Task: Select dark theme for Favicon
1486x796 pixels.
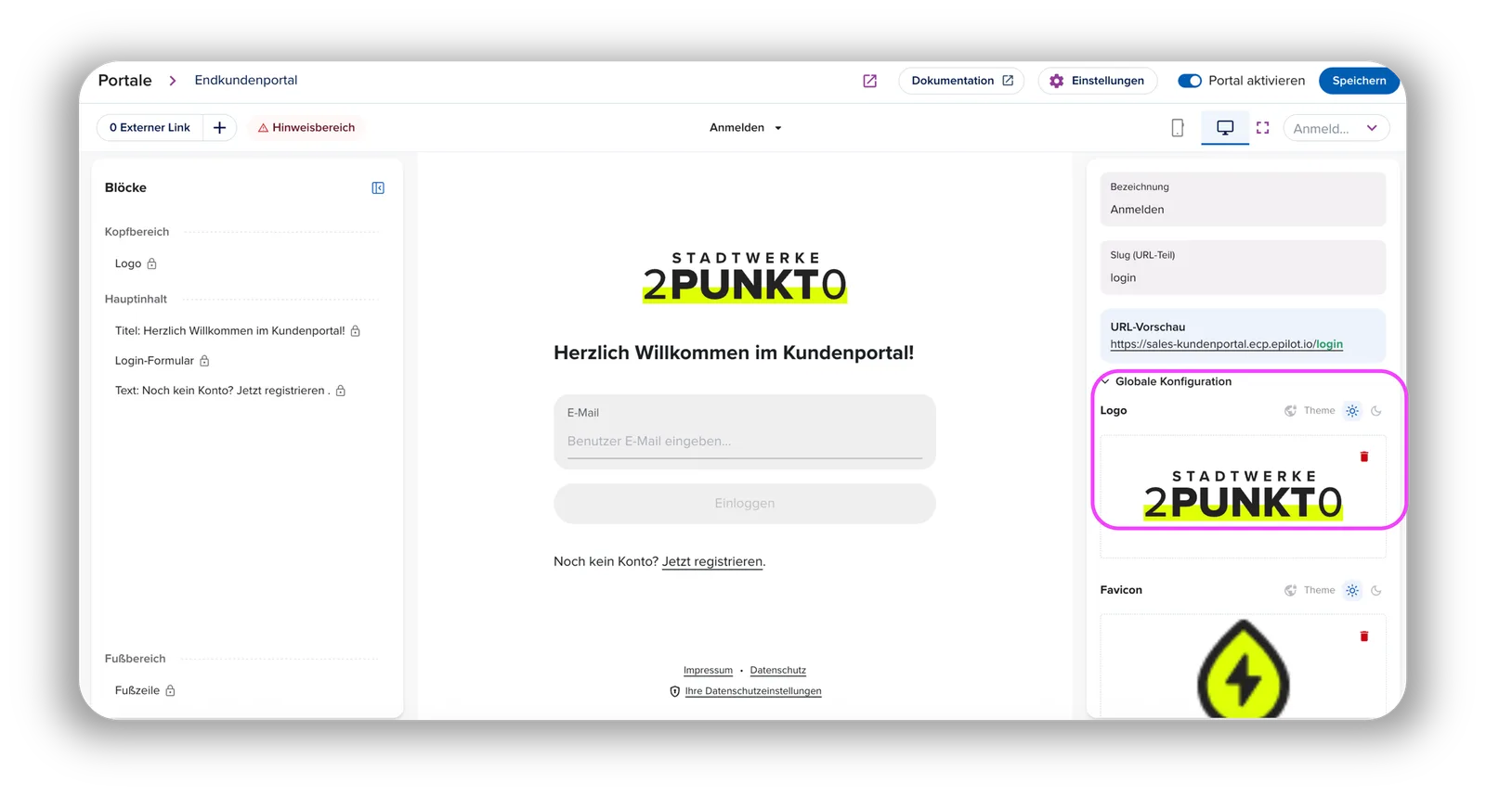Action: (1376, 591)
